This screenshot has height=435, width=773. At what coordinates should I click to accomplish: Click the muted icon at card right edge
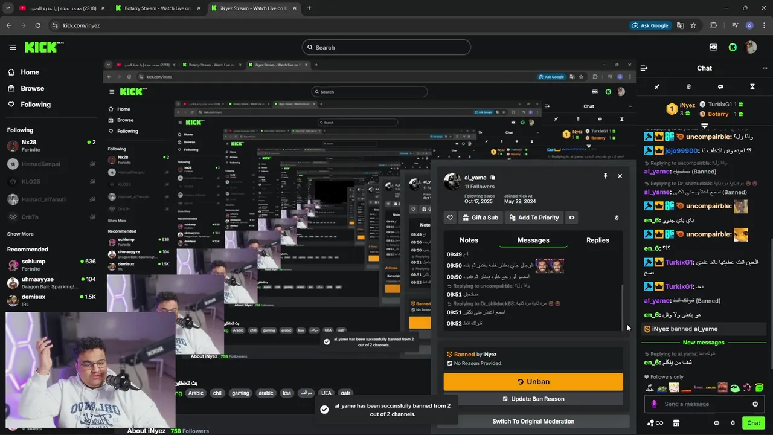(617, 217)
